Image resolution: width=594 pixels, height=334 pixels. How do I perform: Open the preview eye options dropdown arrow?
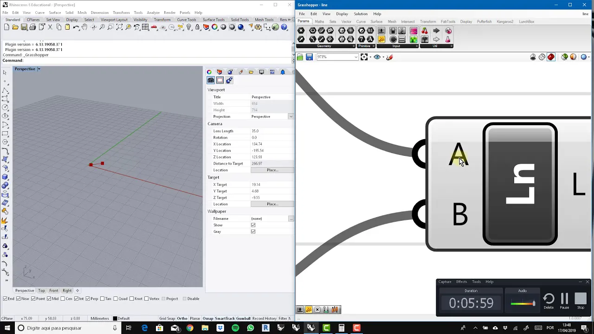pos(383,57)
